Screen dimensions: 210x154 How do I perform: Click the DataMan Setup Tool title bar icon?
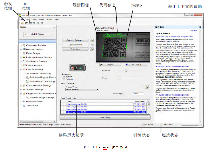[20, 15]
